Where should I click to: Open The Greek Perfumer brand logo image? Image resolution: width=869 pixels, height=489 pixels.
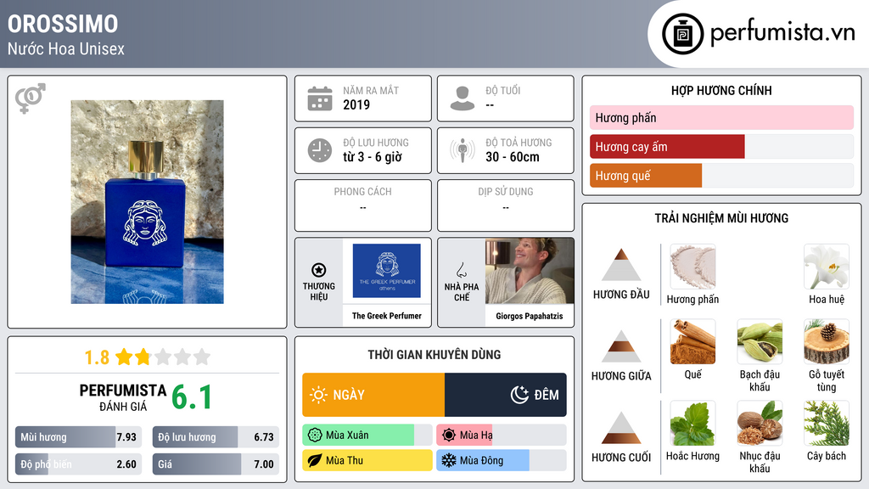click(387, 271)
